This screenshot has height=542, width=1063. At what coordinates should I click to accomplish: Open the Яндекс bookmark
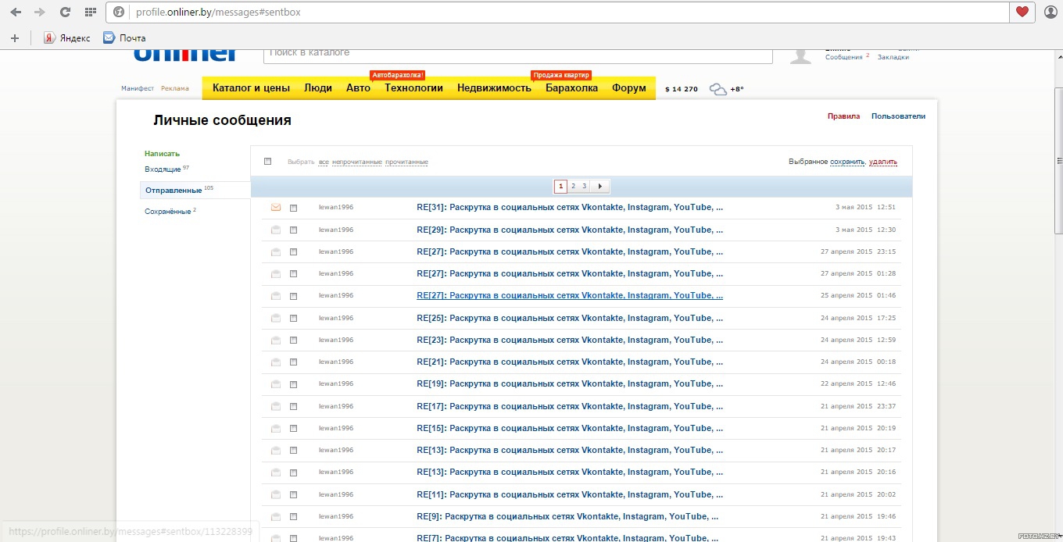click(x=67, y=37)
